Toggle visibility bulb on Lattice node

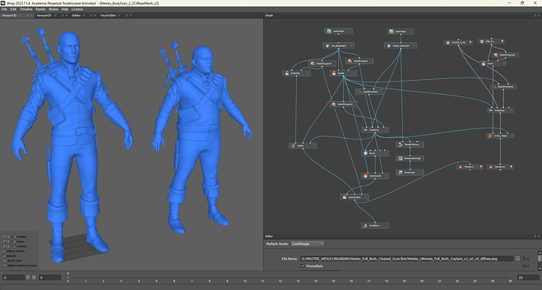314,146
